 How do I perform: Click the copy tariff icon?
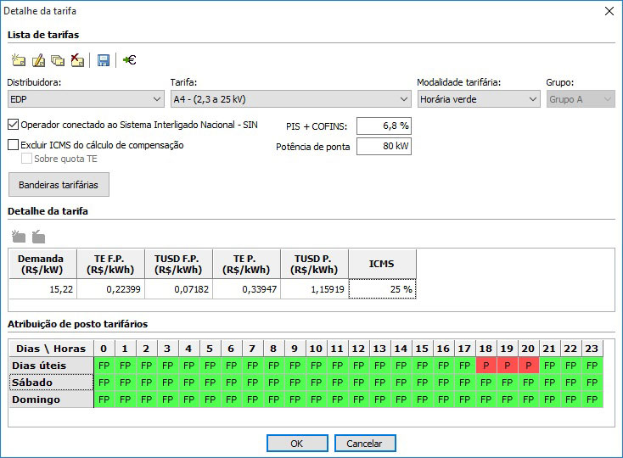58,60
